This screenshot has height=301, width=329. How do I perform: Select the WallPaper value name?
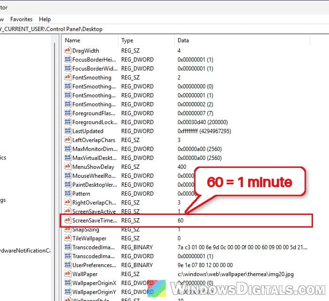pos(85,274)
